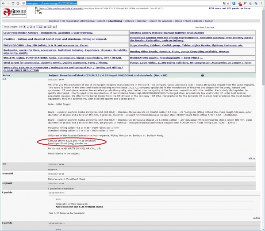265x231 pixels.
Task: Open the 'Auction' navigation link
Action: 209,21
